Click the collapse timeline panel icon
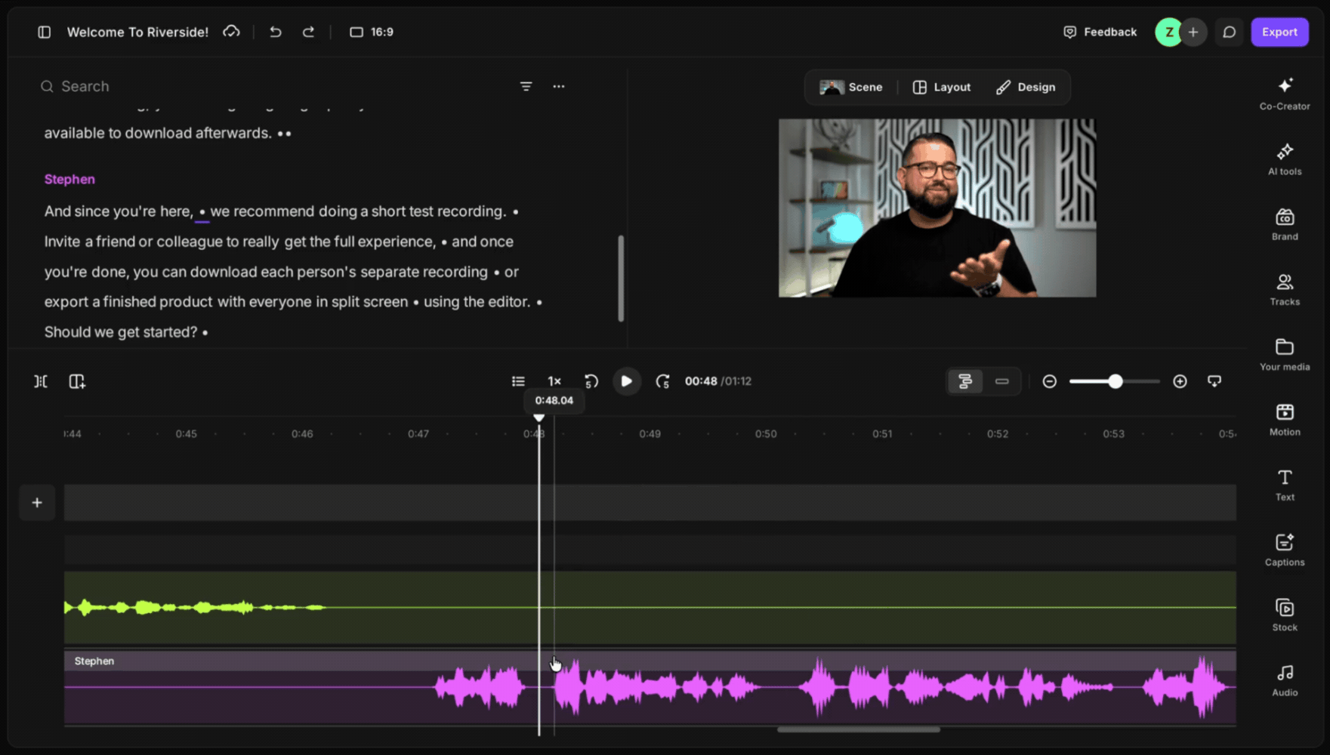The width and height of the screenshot is (1330, 755). coord(1214,381)
